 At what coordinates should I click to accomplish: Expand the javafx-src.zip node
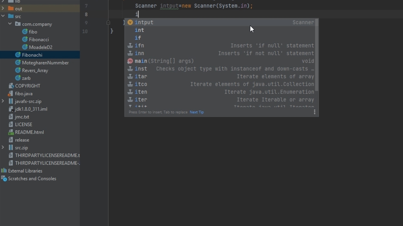click(3, 101)
